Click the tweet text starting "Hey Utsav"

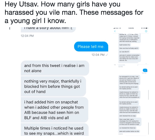point(72,12)
